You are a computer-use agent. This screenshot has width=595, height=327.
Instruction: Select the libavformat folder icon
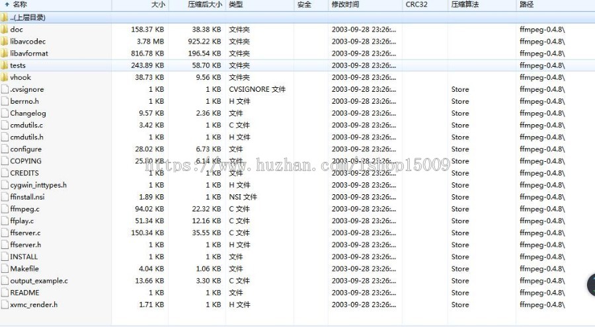4,54
